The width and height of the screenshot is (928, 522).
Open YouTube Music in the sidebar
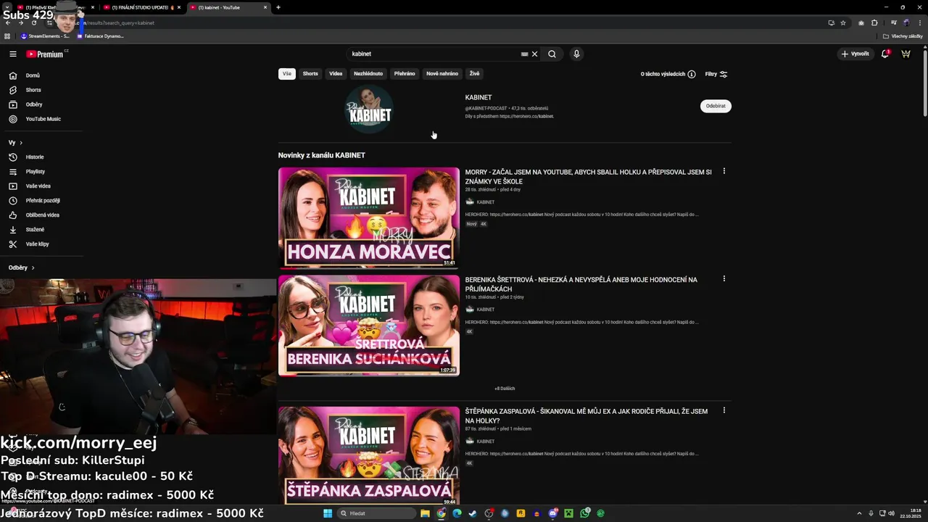click(x=43, y=119)
